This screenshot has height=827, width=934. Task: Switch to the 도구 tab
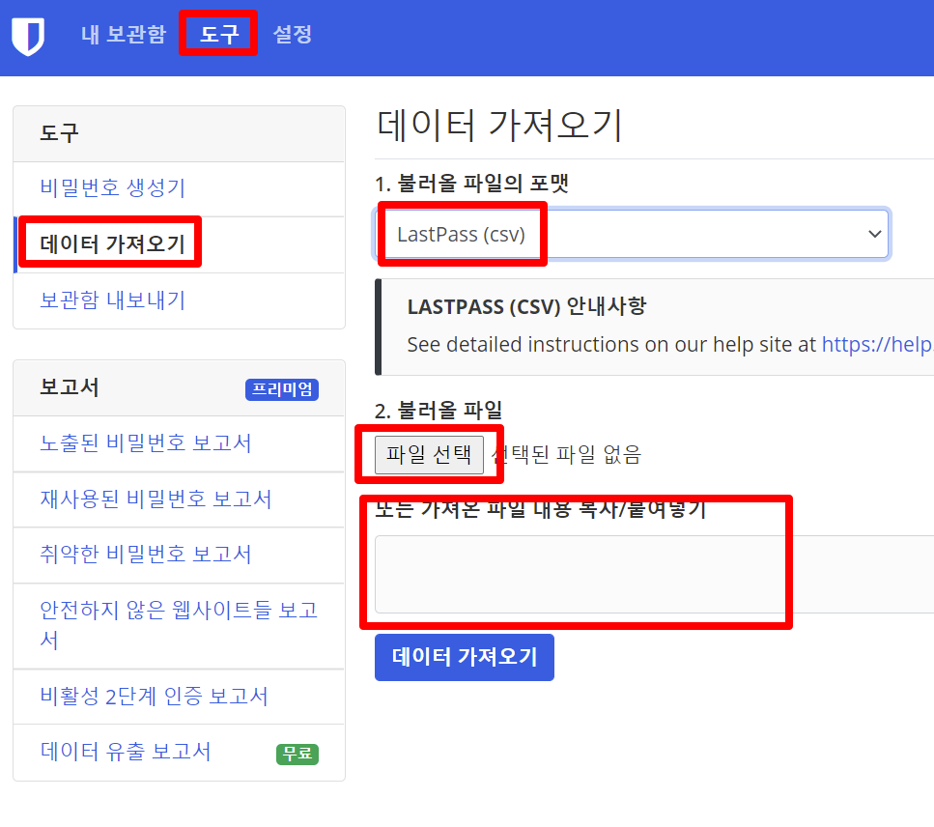218,34
